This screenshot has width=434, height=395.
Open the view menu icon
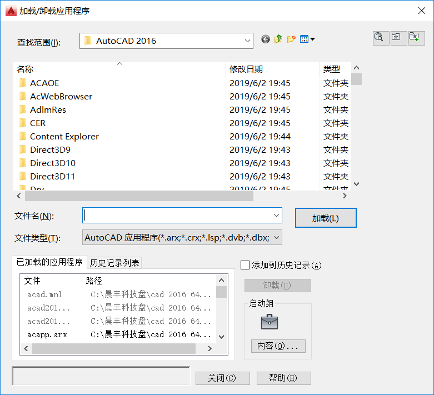[x=307, y=39]
